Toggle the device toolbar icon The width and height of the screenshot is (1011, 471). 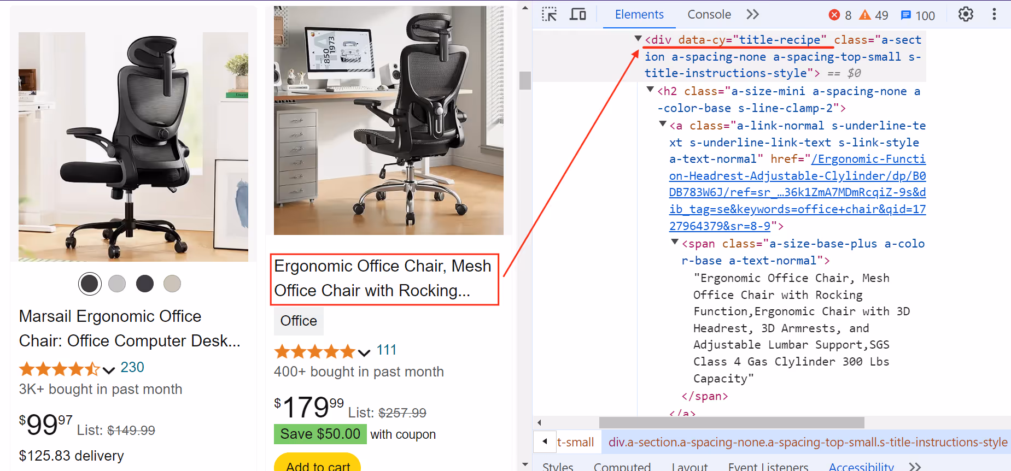(x=578, y=14)
